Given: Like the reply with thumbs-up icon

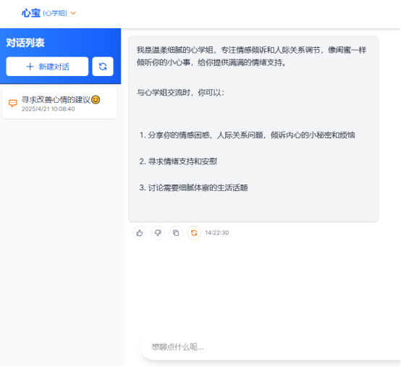Looking at the screenshot, I should (x=140, y=233).
